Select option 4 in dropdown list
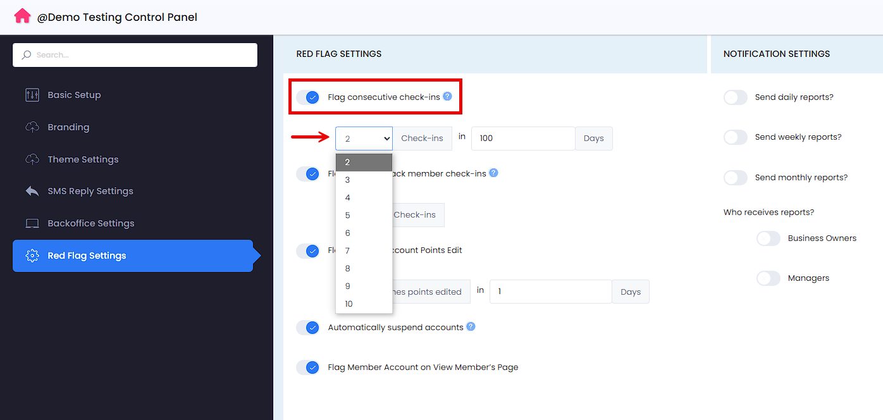883x420 pixels. tap(364, 198)
